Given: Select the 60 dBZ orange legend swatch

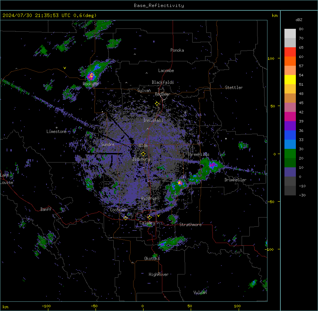Looking at the screenshot, I should click(x=290, y=61).
